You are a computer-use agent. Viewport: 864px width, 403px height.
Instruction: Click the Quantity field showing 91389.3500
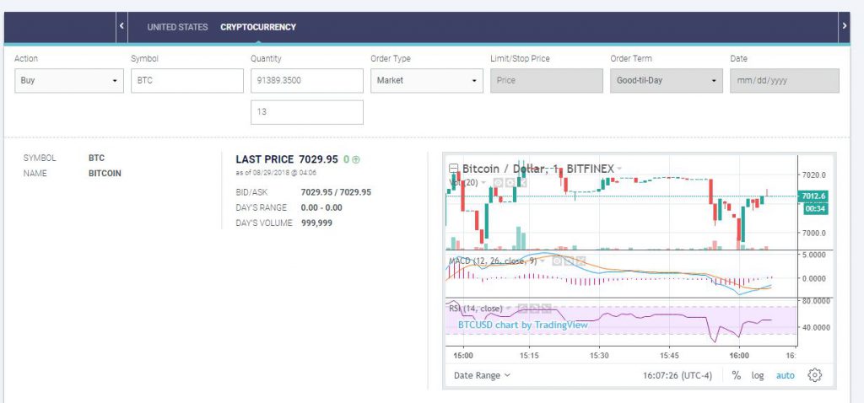307,80
